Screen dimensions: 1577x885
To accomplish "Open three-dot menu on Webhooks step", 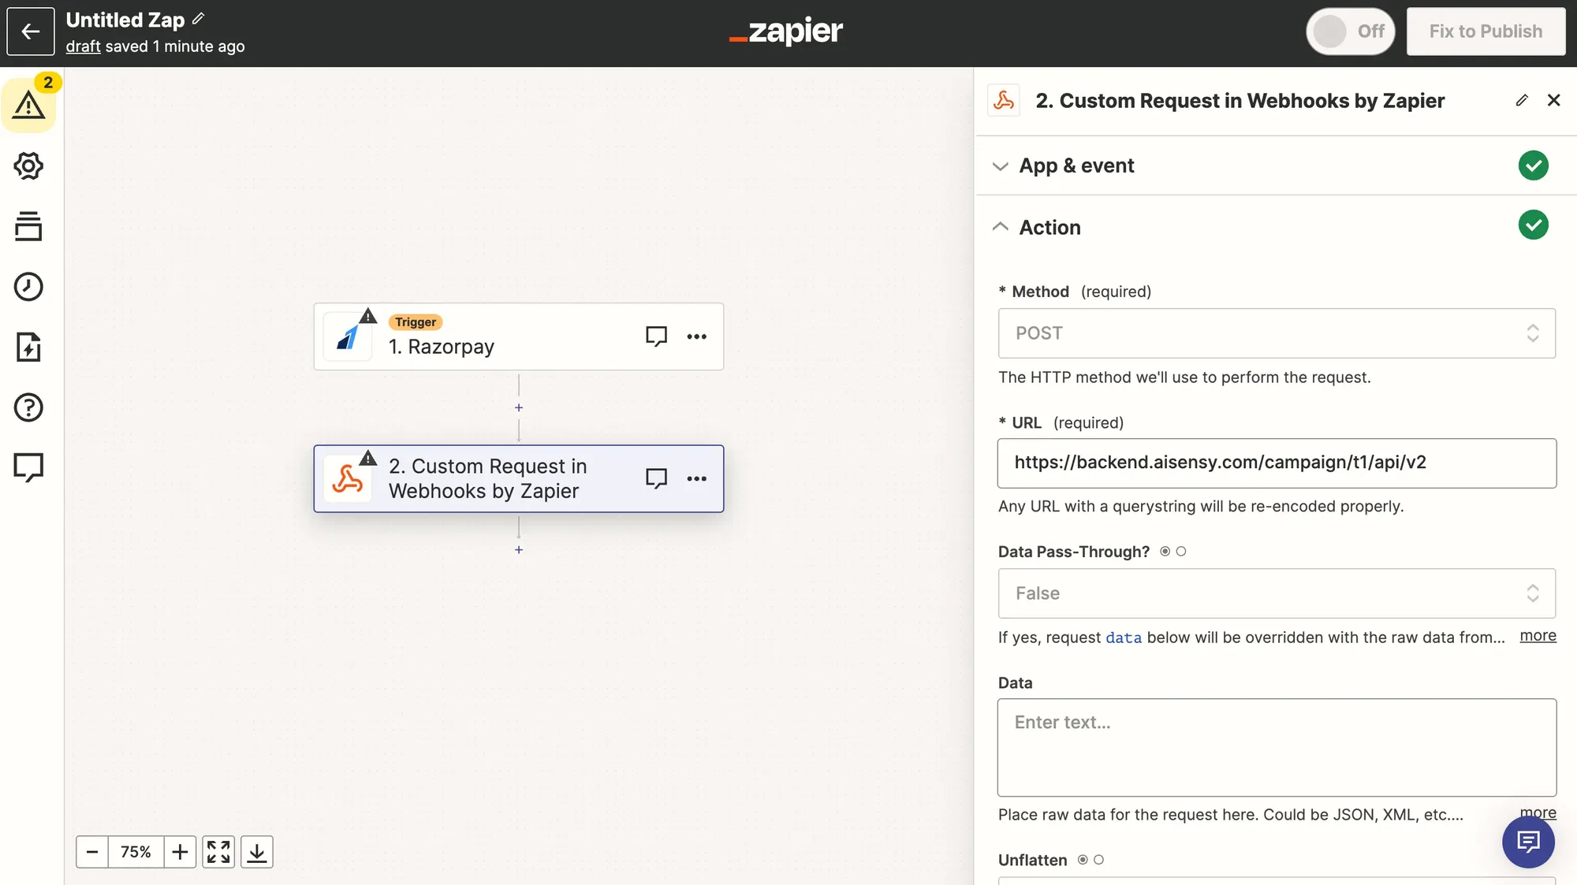I will [696, 479].
